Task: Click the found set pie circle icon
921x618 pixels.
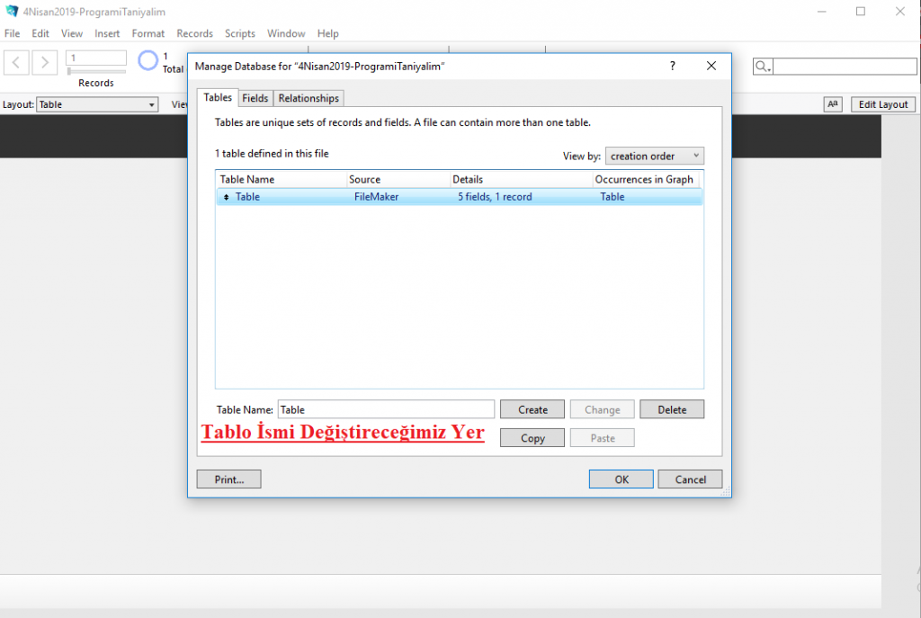Action: [x=148, y=60]
